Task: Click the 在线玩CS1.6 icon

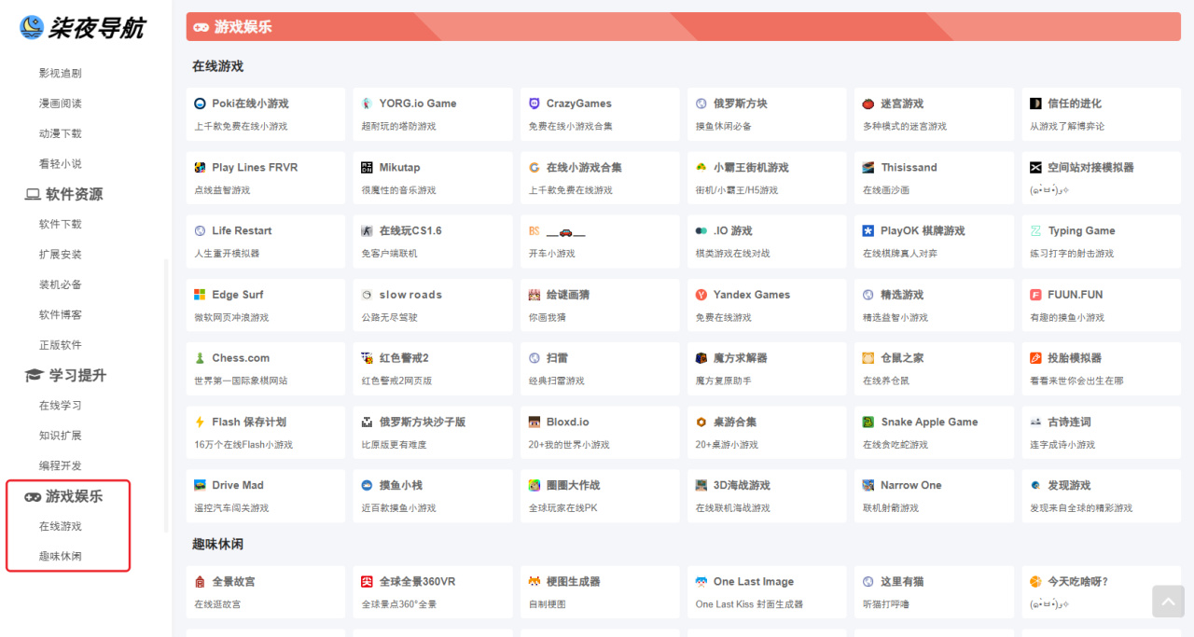Action: coord(367,231)
